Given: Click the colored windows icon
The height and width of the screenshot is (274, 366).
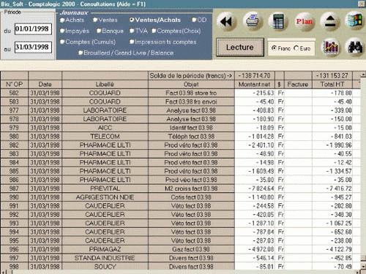Looking at the screenshot, I should tap(355, 20).
